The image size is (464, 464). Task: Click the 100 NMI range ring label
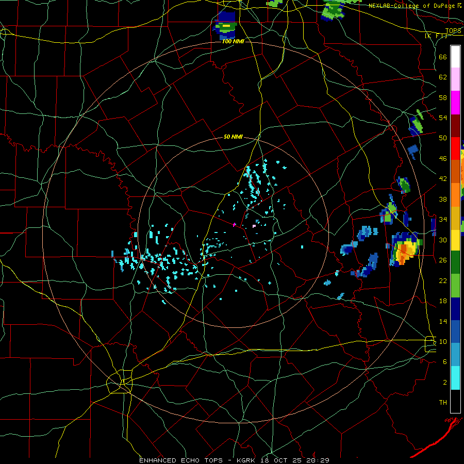click(233, 41)
